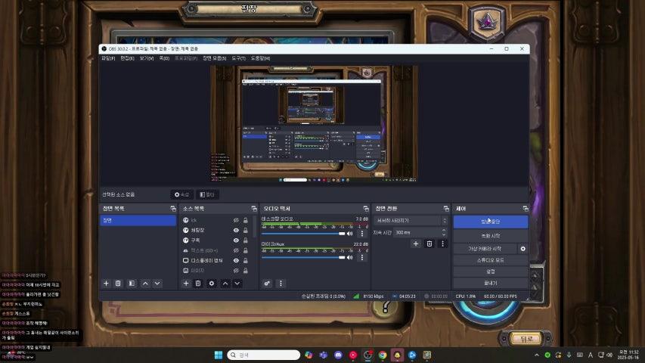Open the 보기 menu
645x363 pixels.
[x=147, y=58]
